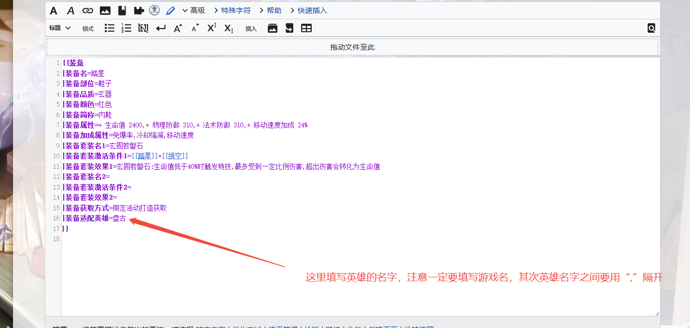Click the resize handle of the editor textarea
This screenshot has height=328, width=690.
tap(656, 313)
